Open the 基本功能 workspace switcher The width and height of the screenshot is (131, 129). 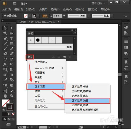(x=98, y=3)
